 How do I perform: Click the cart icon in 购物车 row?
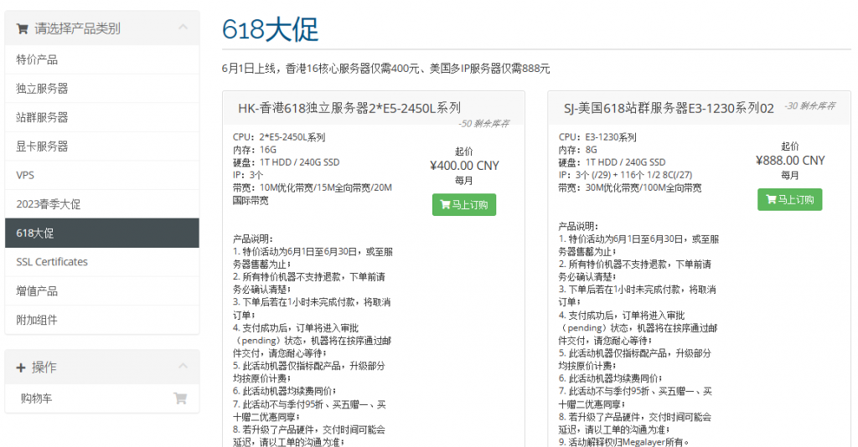pos(179,398)
